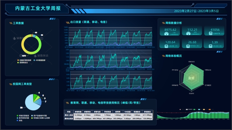
Task: Click striped marker icon beside 网络体验概况 title
Action: [163, 56]
